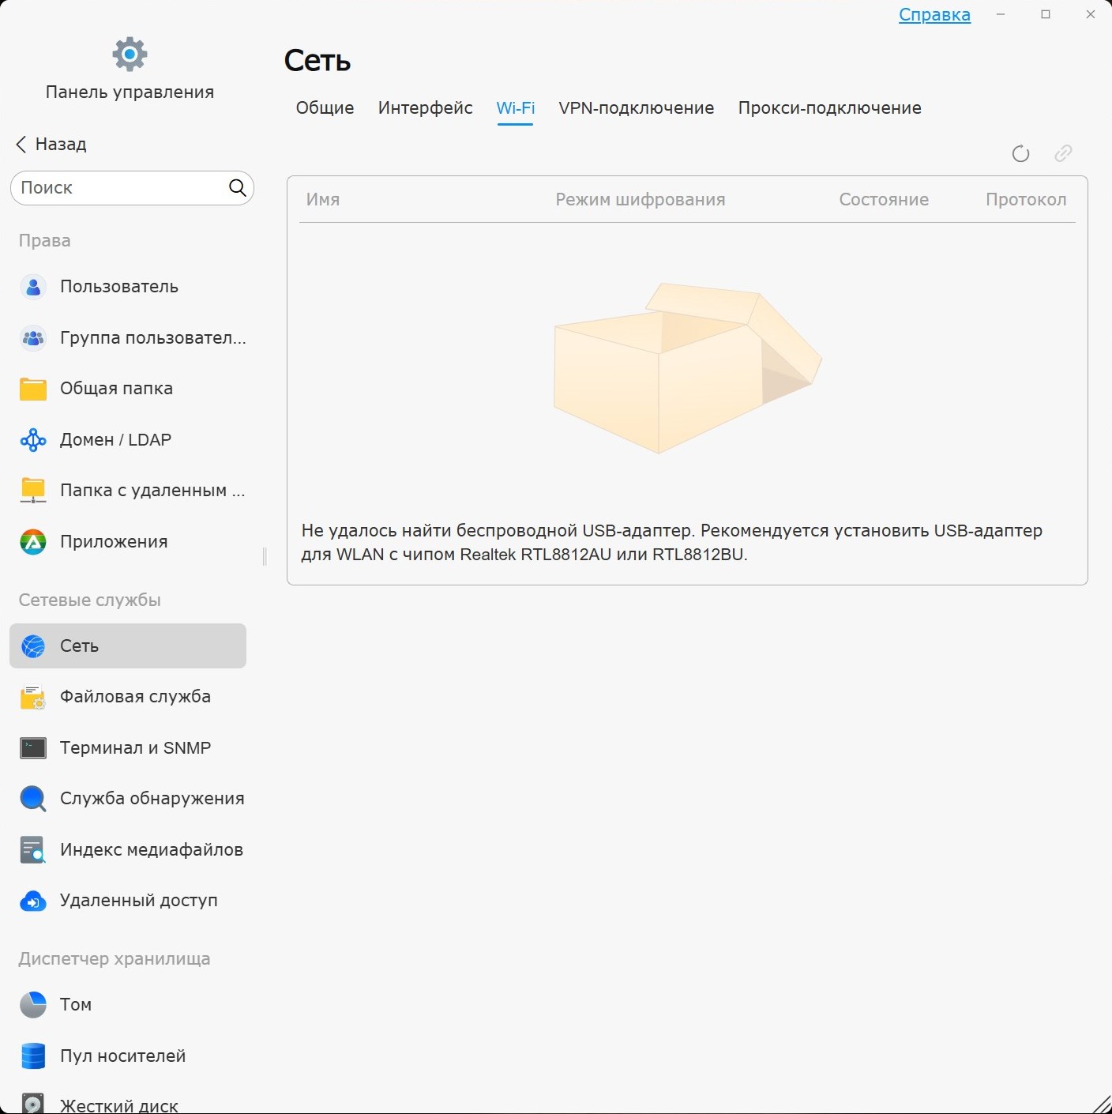Image resolution: width=1112 pixels, height=1114 pixels.
Task: Open Remote access settings
Action: pos(138,901)
